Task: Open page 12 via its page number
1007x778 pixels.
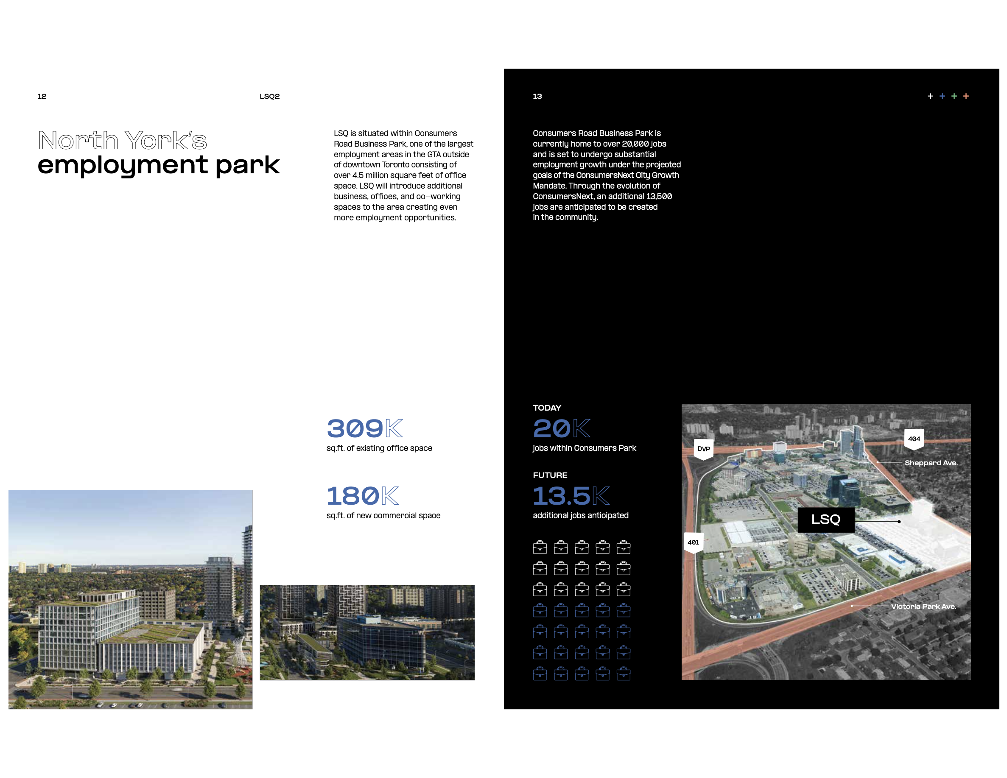Action: (x=42, y=96)
